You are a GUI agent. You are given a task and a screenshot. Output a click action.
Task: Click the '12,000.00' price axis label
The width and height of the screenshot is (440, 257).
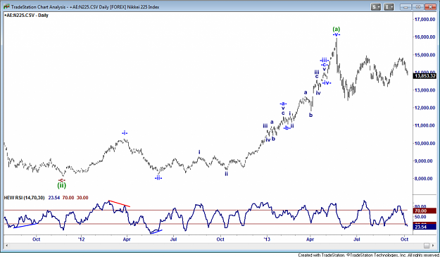pos(425,108)
